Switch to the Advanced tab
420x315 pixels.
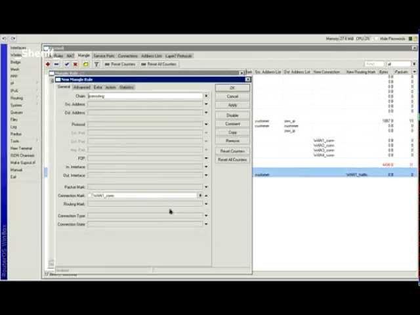[81, 87]
